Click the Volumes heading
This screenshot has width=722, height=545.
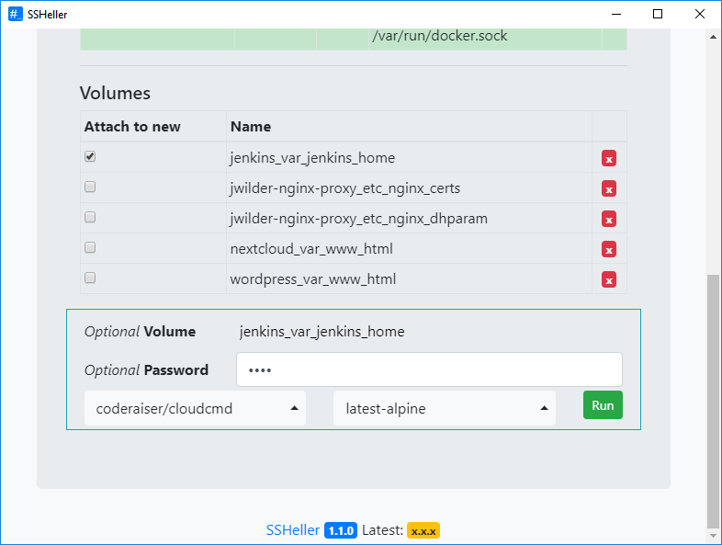tap(115, 93)
